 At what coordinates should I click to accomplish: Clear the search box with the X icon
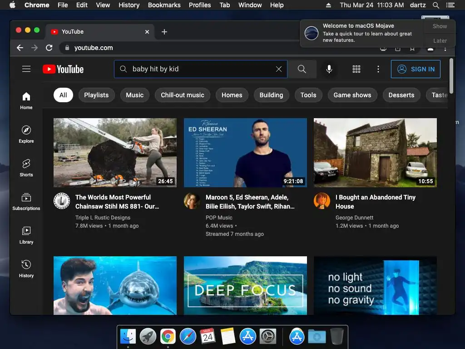pyautogui.click(x=279, y=69)
